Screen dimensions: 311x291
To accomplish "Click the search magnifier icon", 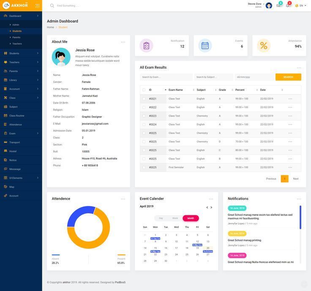I will click(x=52, y=5).
